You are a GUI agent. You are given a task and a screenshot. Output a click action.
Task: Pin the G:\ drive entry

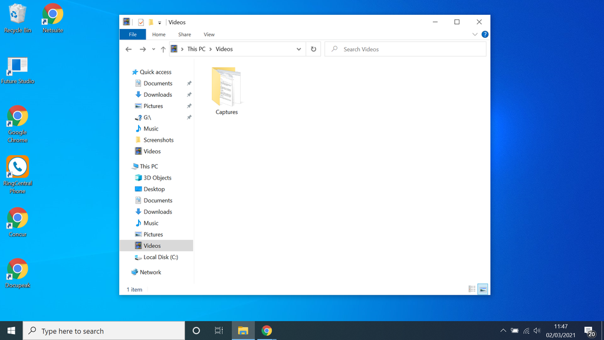coord(188,117)
